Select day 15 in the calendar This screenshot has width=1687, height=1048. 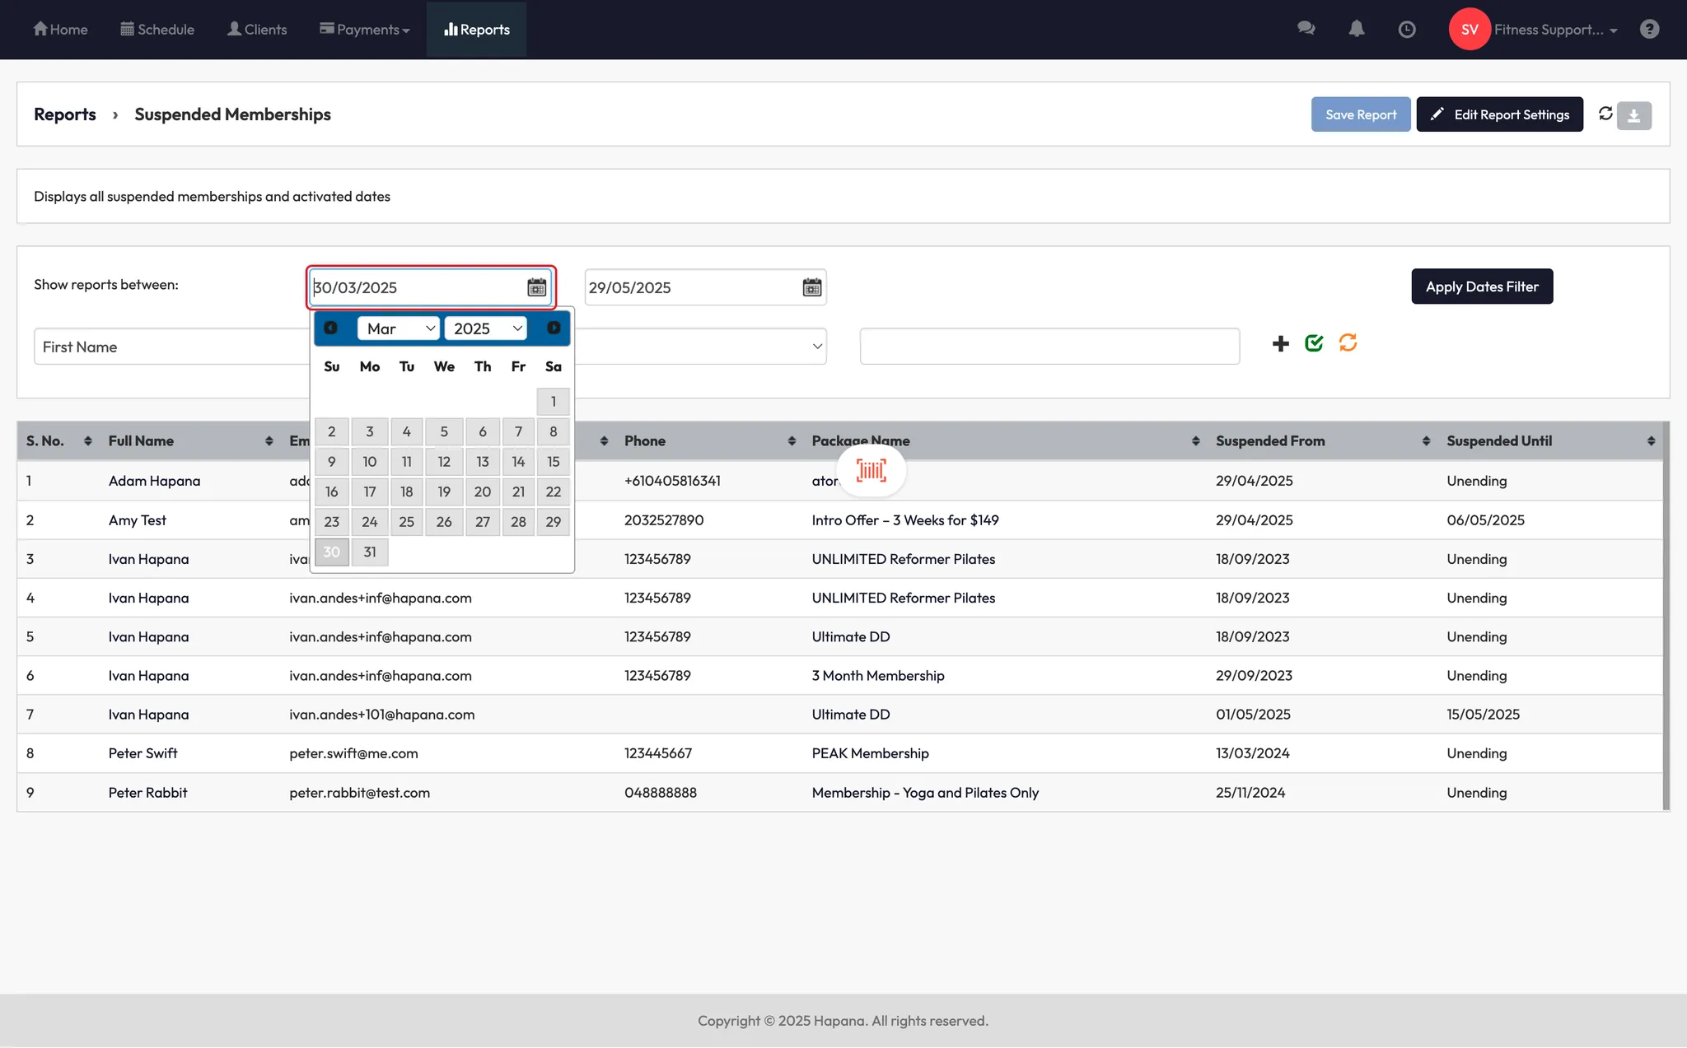pos(553,462)
